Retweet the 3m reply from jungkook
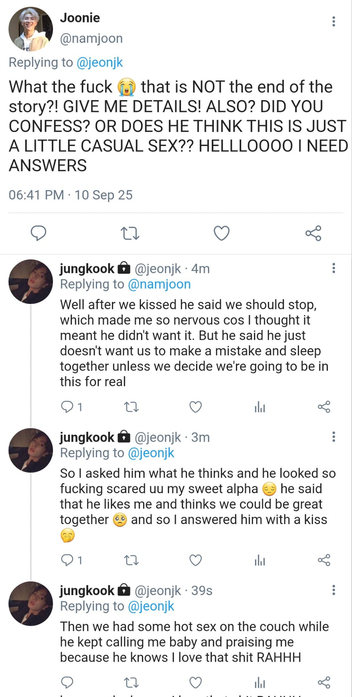 (131, 560)
